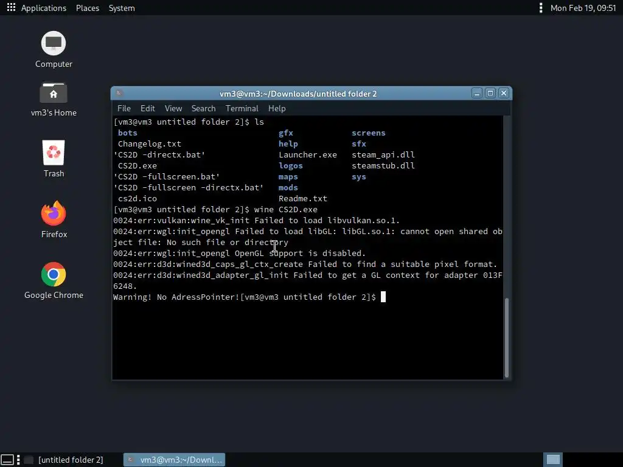The image size is (623, 467).
Task: Click the terminal cursor at the prompt
Action: click(x=383, y=297)
